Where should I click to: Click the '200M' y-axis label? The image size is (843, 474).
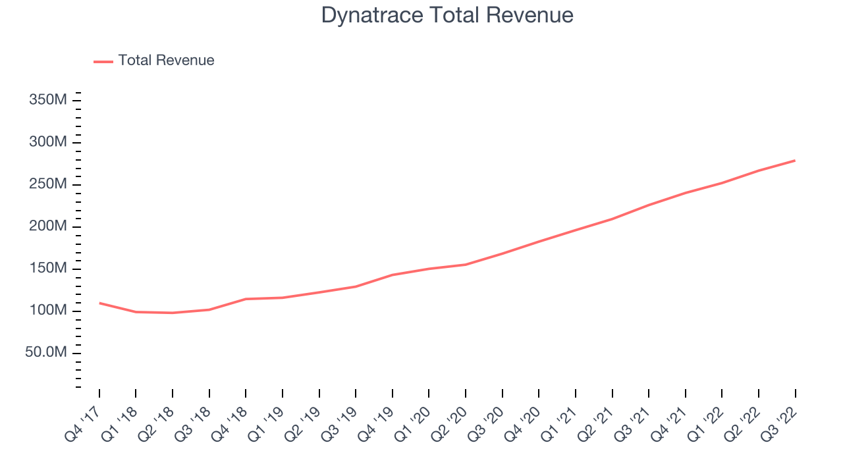pos(48,226)
